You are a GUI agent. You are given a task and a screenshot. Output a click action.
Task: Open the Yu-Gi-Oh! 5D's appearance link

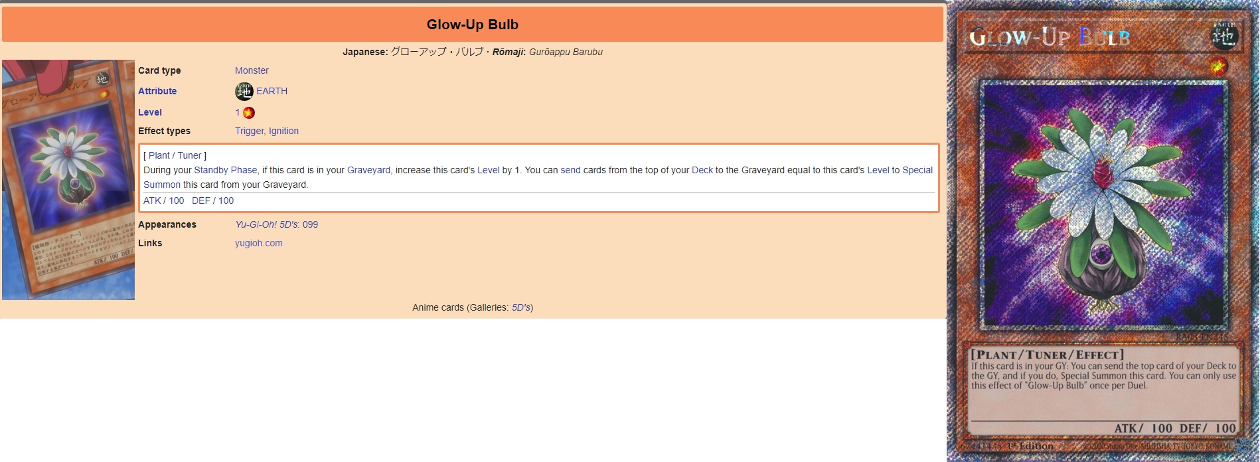(x=266, y=224)
